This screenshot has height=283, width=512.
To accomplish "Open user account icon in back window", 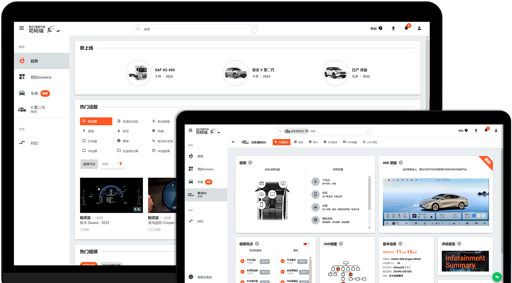I will coord(419,28).
